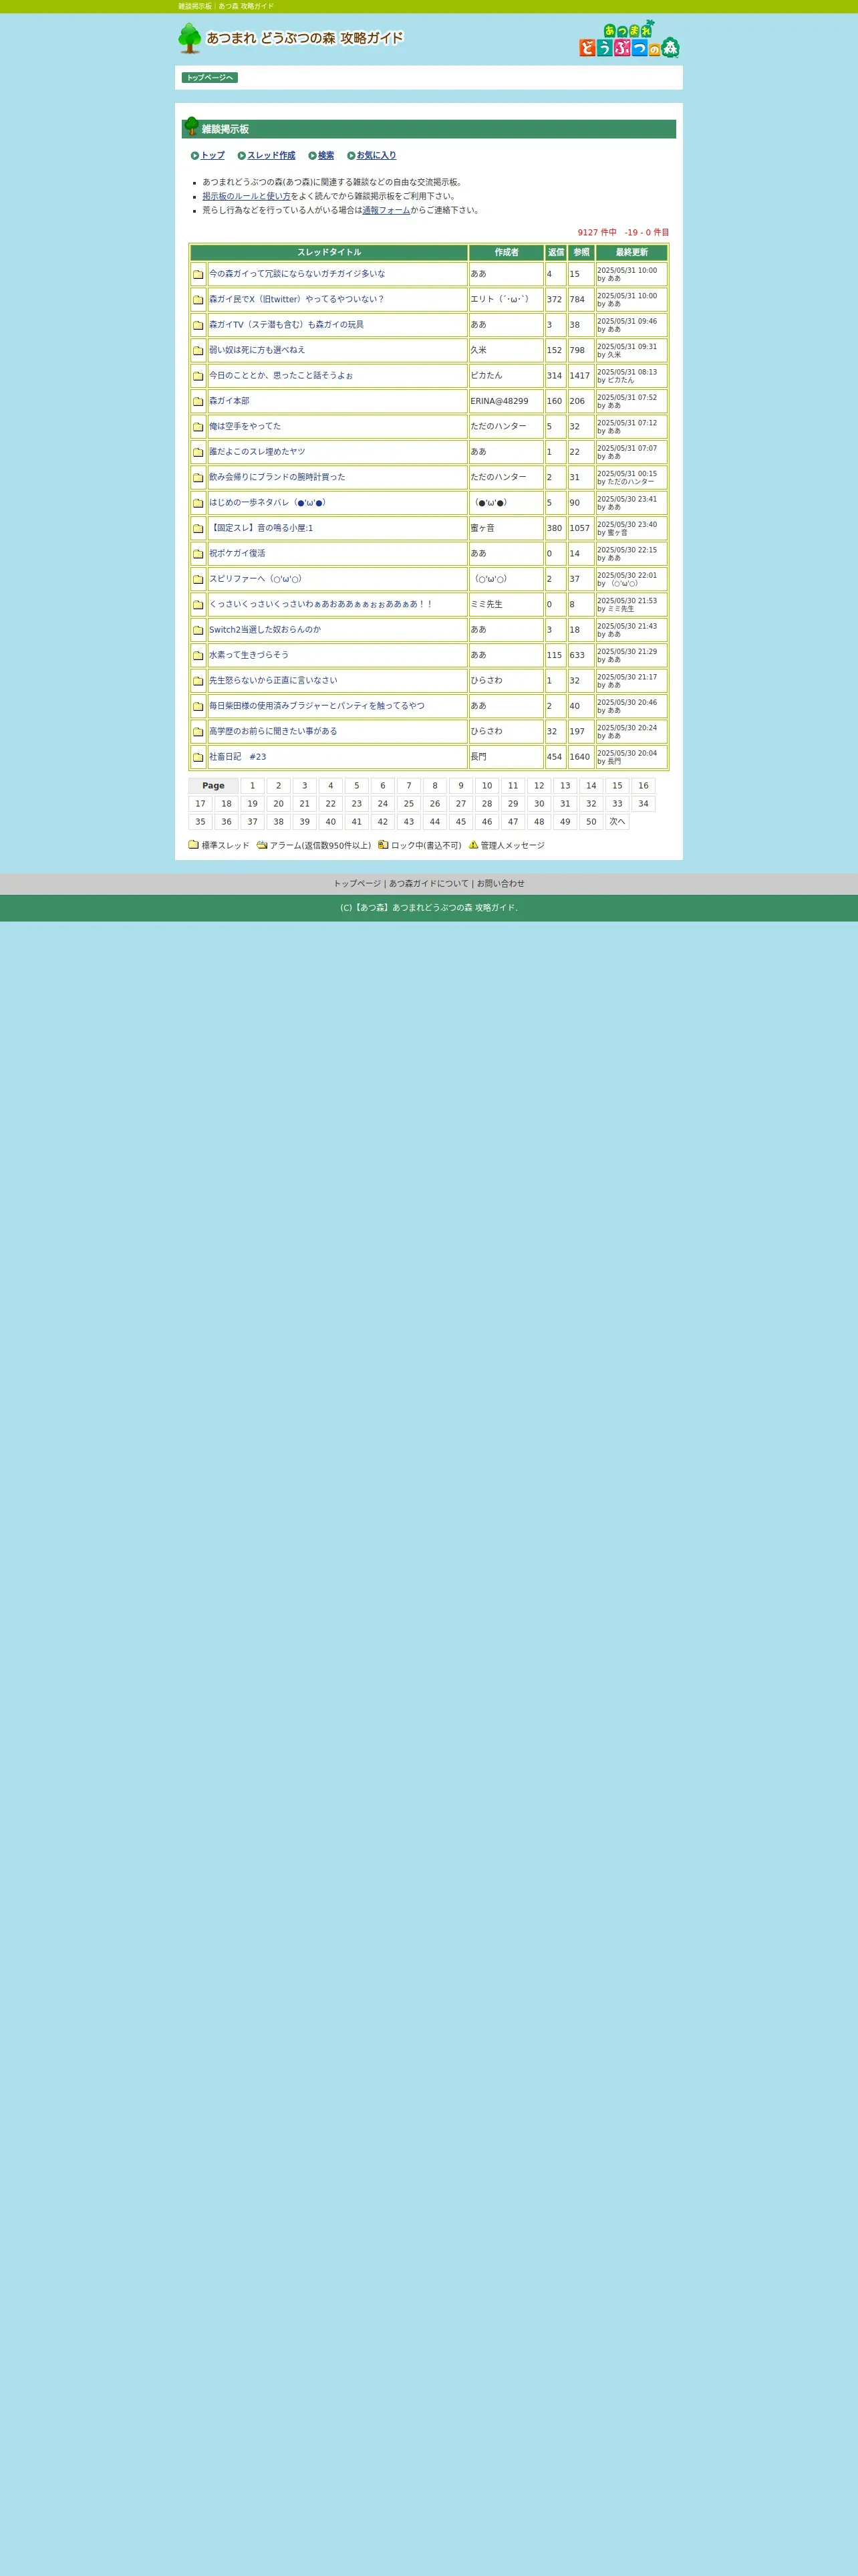Click 雑談掲示板 section heading
This screenshot has width=858, height=2576.
click(226, 130)
